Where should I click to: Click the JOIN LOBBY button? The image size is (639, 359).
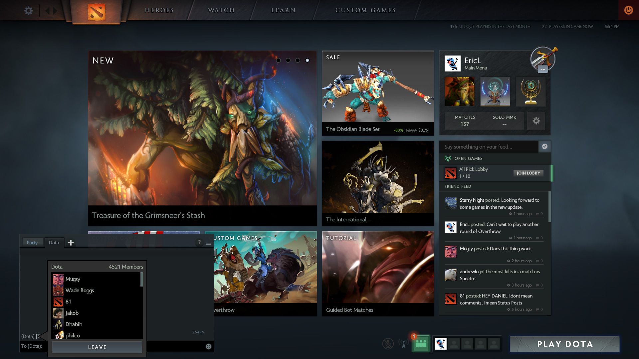coord(528,173)
